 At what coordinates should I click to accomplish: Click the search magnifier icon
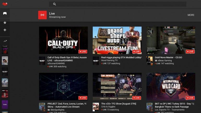pos(55,4)
